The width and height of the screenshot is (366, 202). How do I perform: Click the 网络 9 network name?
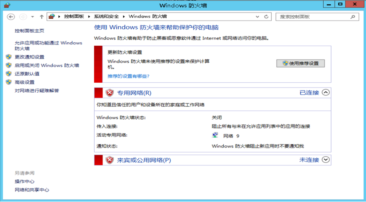coord(231,136)
